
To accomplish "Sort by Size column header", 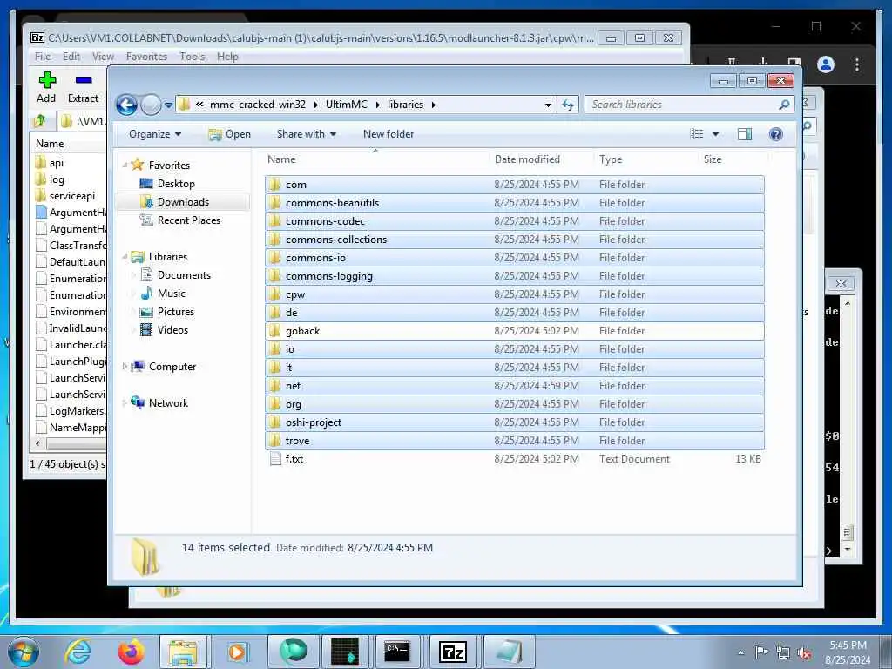I will 713,159.
